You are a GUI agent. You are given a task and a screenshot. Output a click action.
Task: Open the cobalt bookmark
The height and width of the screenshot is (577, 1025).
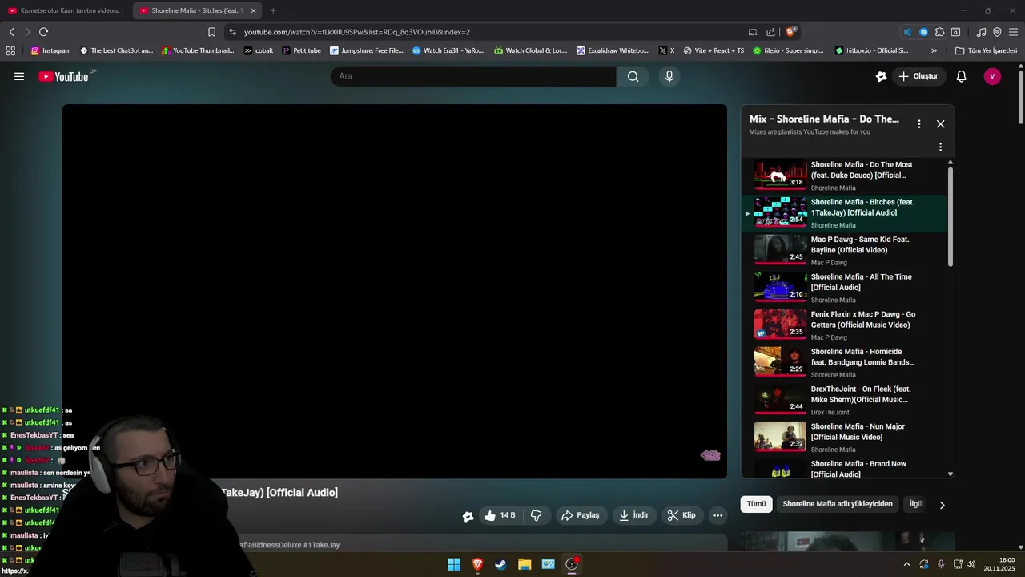(x=259, y=50)
